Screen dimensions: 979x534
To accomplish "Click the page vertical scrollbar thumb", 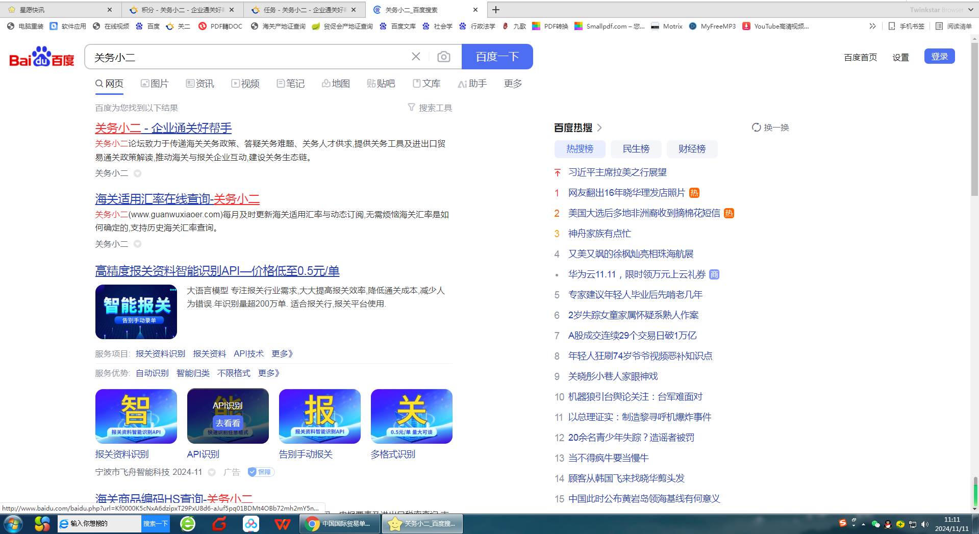I will 974,120.
